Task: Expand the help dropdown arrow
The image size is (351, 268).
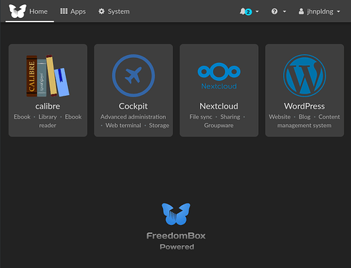Action: click(x=285, y=11)
